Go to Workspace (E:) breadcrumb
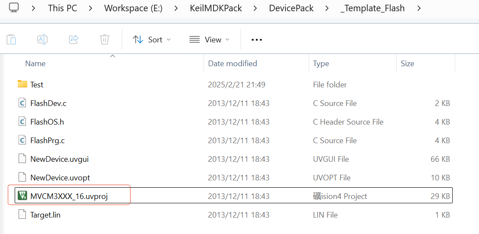Screen dimensions: 479x234 pos(133,8)
